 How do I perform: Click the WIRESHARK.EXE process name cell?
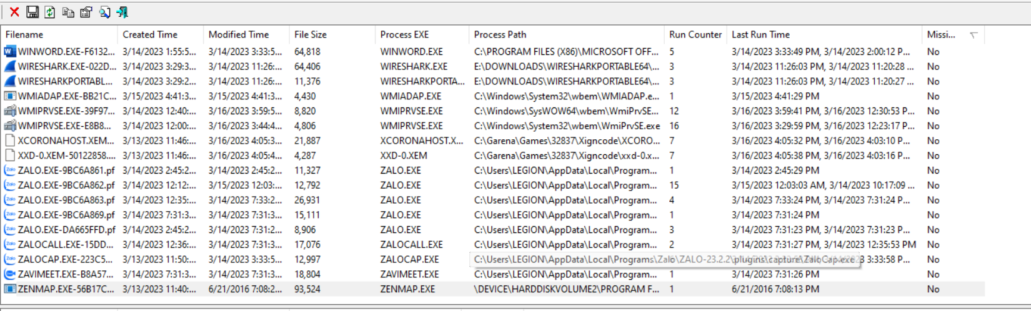coord(414,66)
